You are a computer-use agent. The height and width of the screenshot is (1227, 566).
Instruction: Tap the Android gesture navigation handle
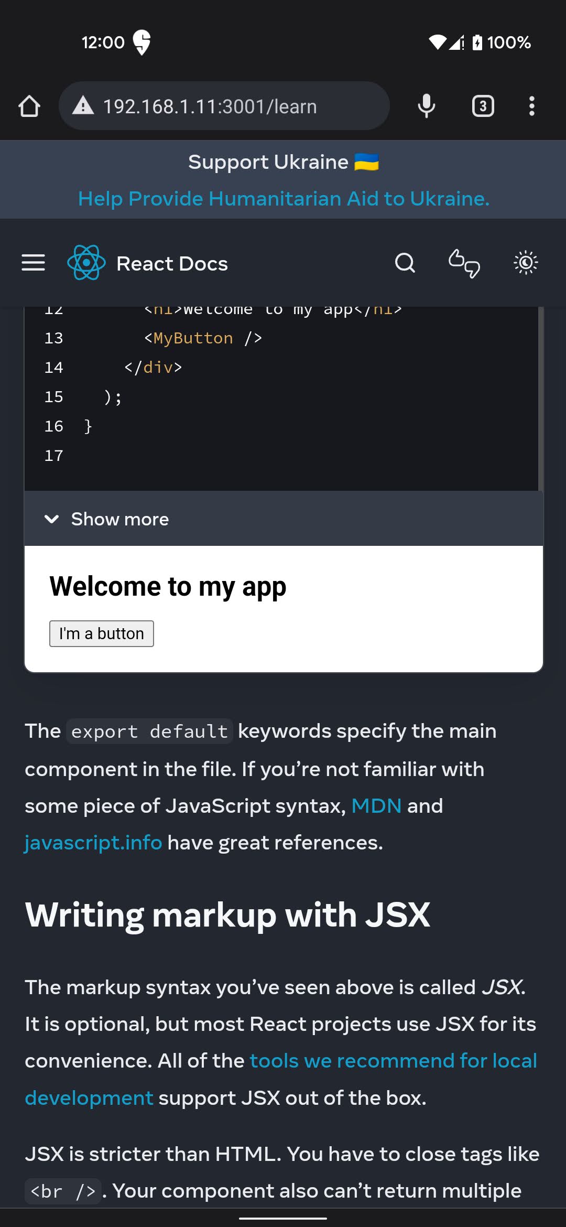point(283,1218)
